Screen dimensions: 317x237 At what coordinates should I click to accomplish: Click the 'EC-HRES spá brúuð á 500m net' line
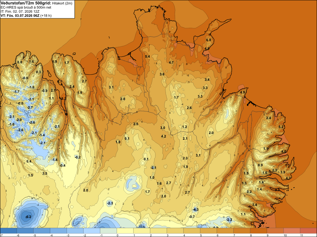26,8
